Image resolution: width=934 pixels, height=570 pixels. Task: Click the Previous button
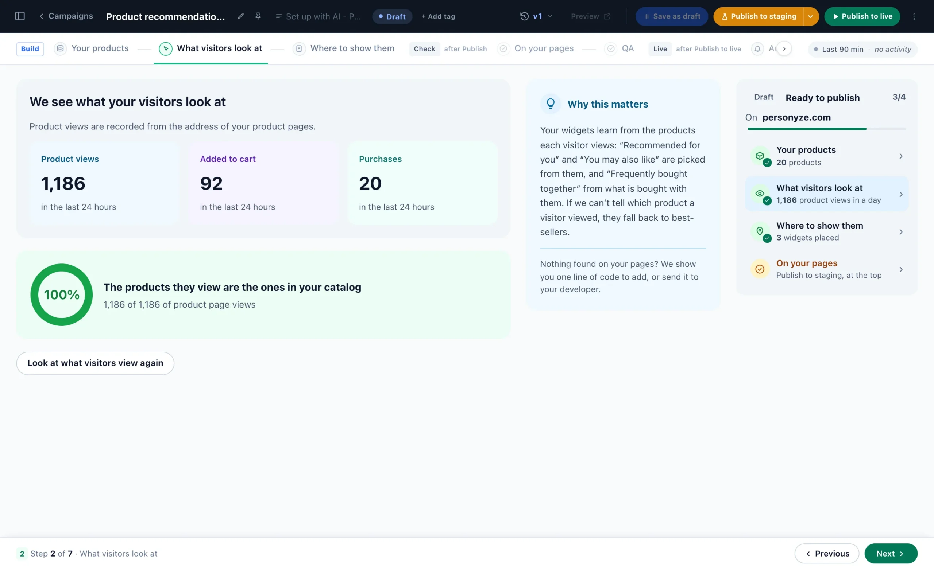(827, 554)
